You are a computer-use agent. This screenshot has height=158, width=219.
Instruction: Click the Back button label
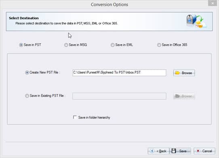(x=162, y=151)
